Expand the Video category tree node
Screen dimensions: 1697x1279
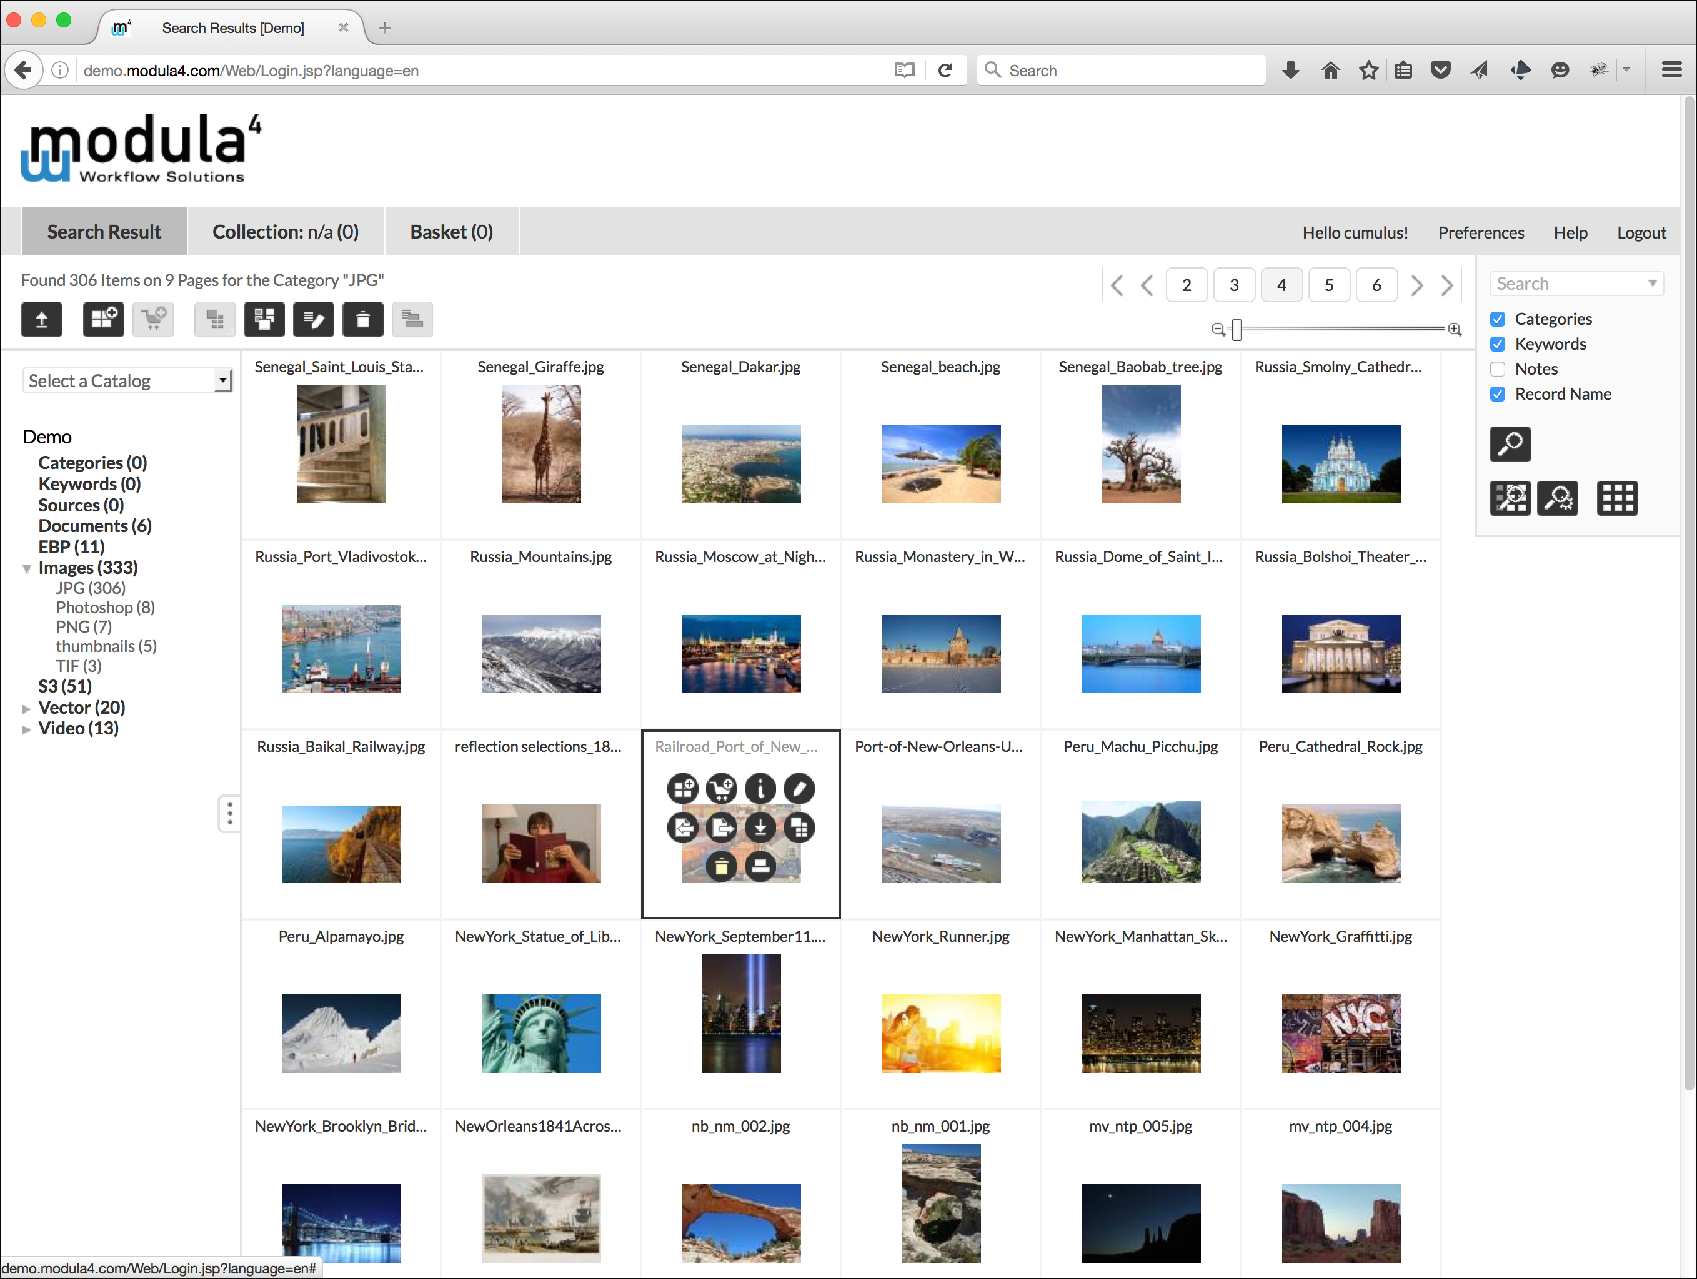[27, 729]
